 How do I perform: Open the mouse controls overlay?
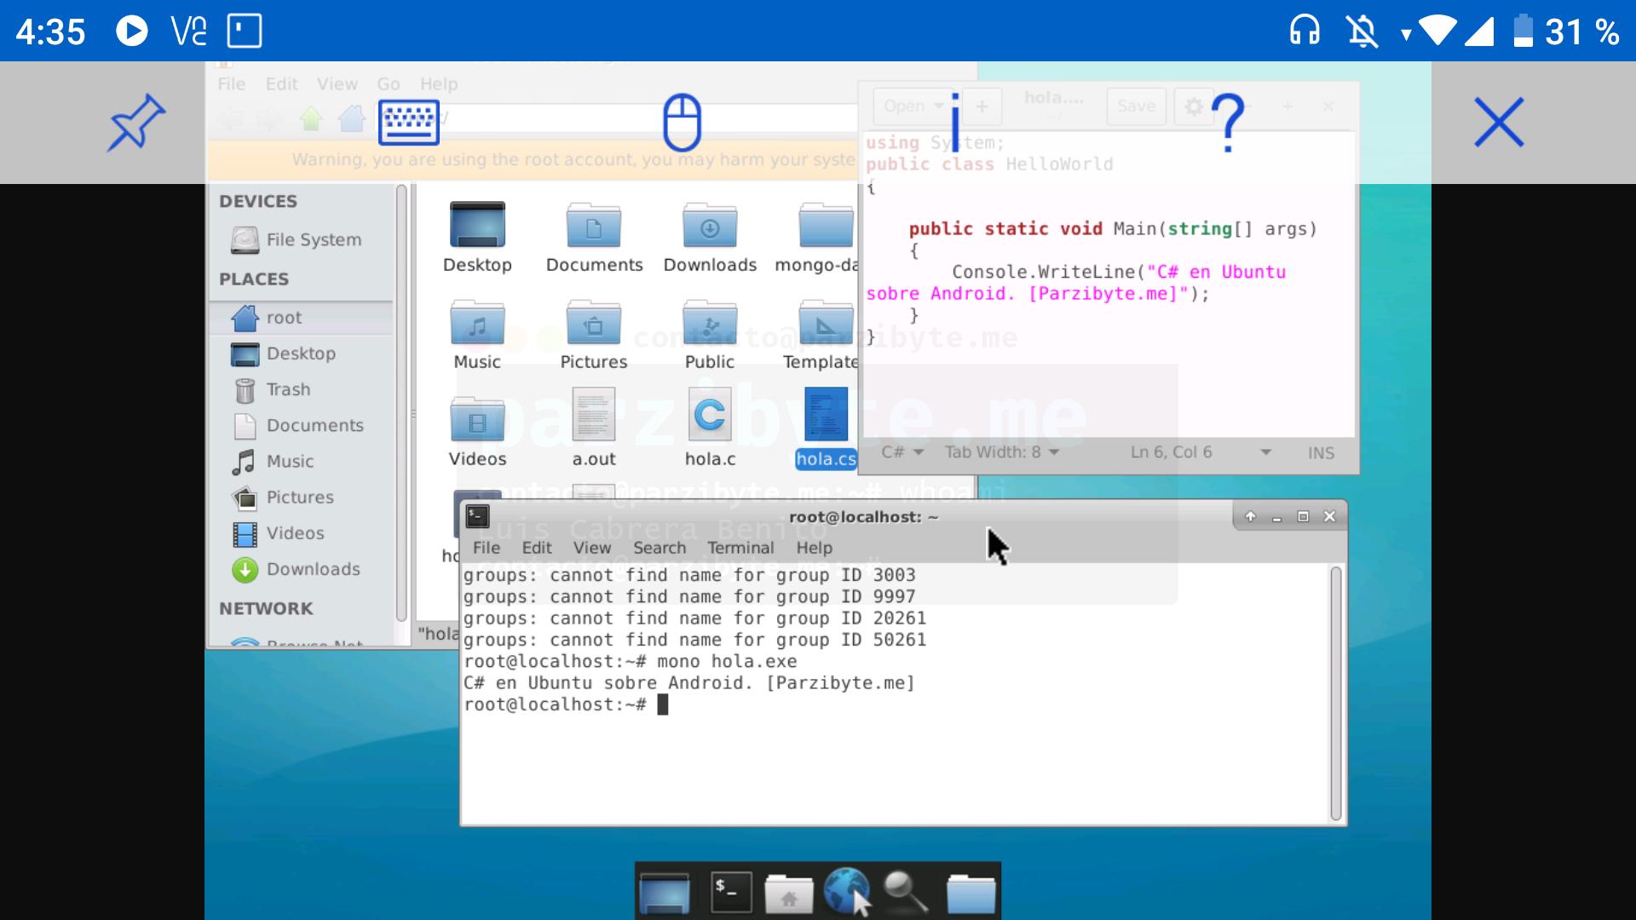tap(682, 123)
